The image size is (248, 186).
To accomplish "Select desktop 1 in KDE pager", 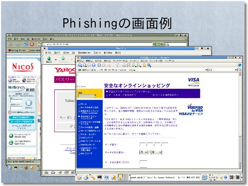I will coord(121,176).
